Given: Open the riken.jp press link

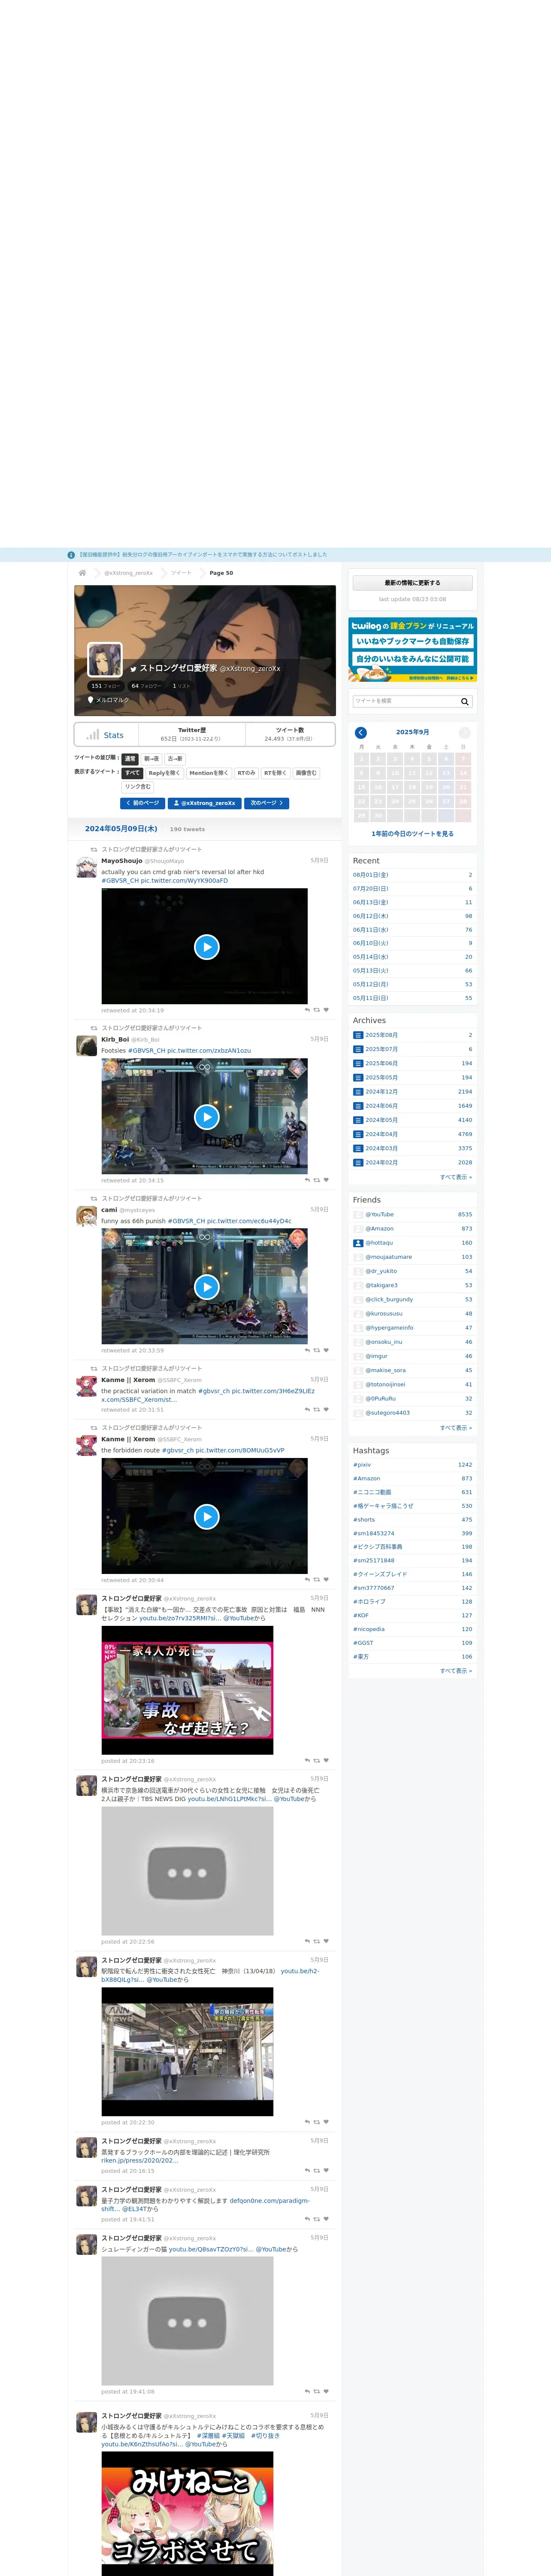Looking at the screenshot, I should [x=140, y=2160].
